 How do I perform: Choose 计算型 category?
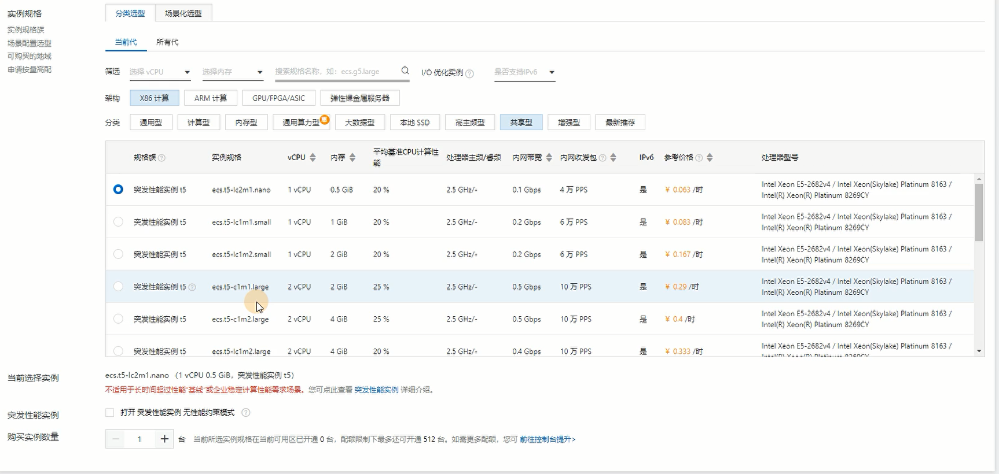199,123
